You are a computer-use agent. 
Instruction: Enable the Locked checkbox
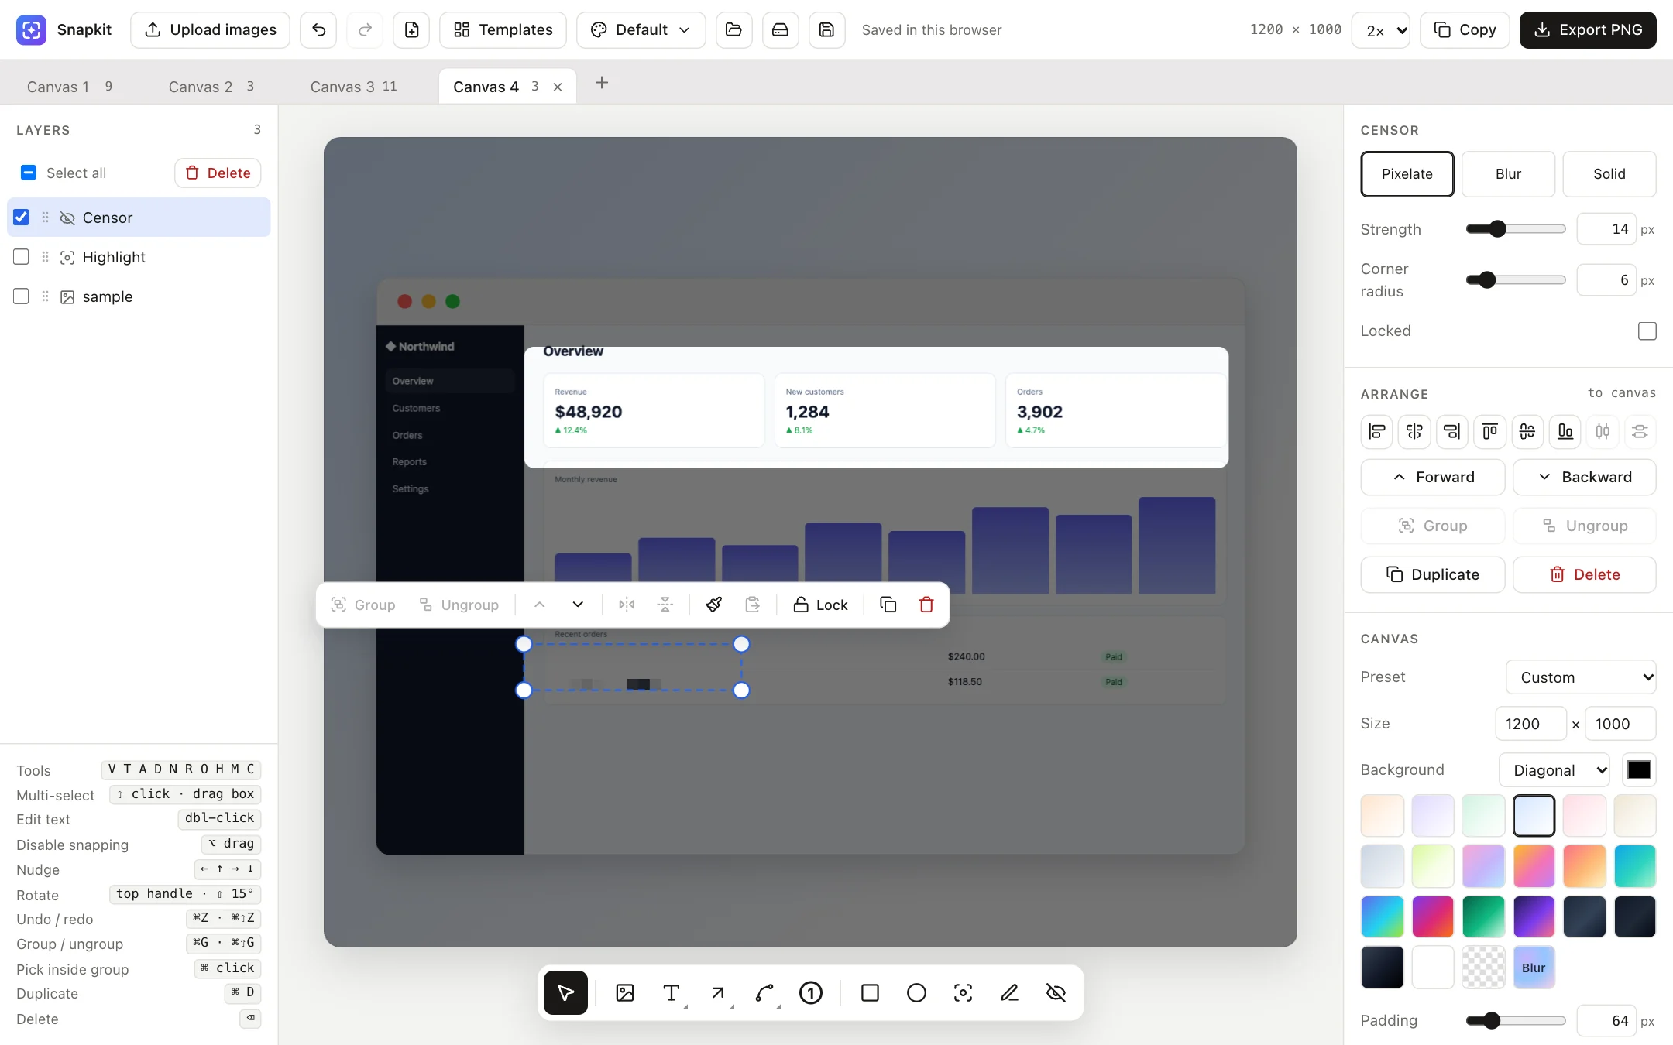click(x=1647, y=331)
